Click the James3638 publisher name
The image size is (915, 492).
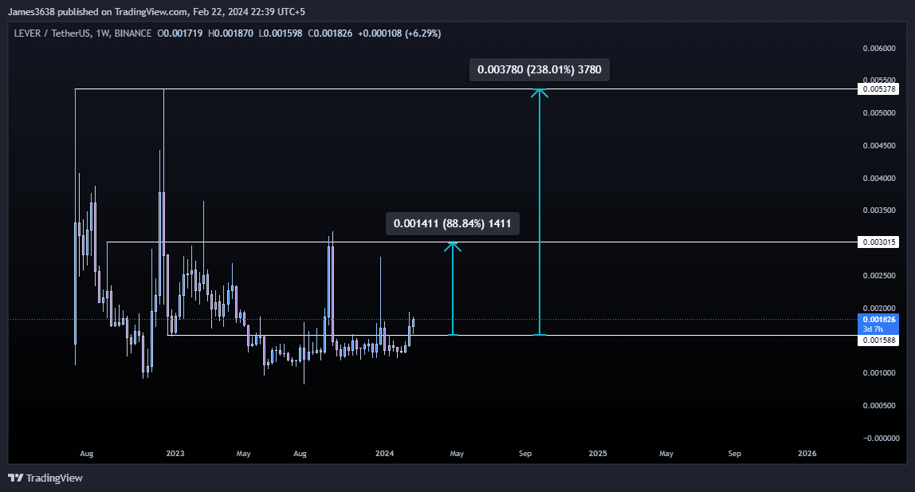tap(32, 11)
